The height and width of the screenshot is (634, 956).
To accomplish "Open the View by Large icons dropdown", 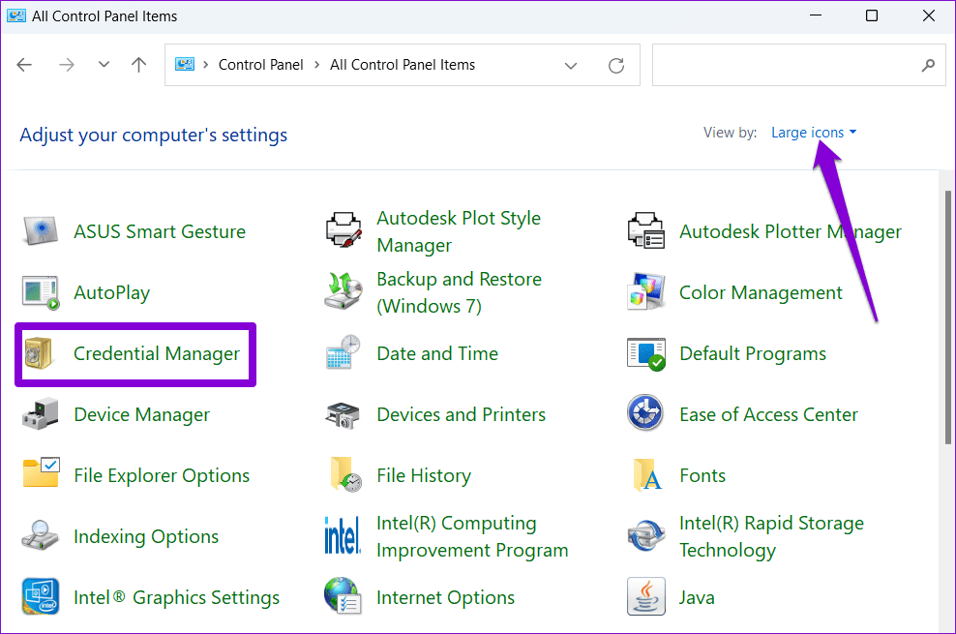I will click(x=814, y=133).
